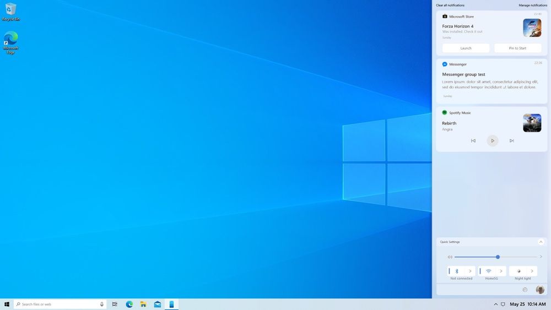Toggle Night light on
This screenshot has height=310, width=551.
[518, 271]
